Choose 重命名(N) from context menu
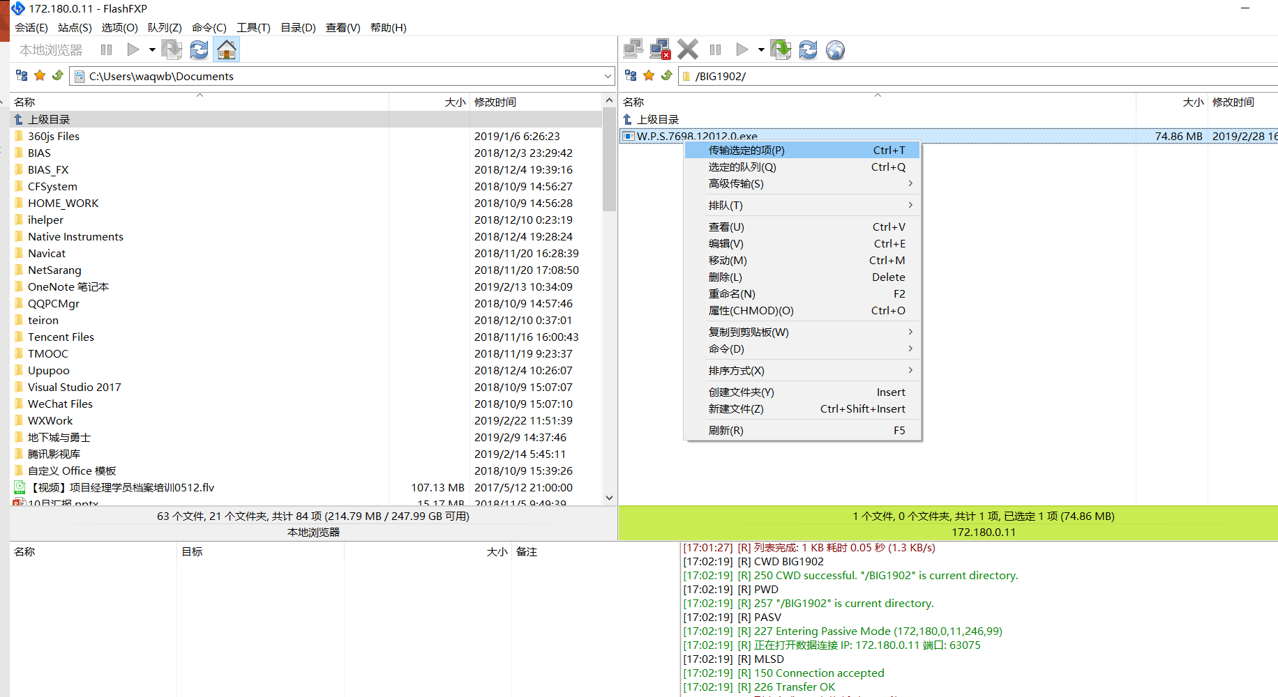1278x697 pixels. pyautogui.click(x=802, y=293)
